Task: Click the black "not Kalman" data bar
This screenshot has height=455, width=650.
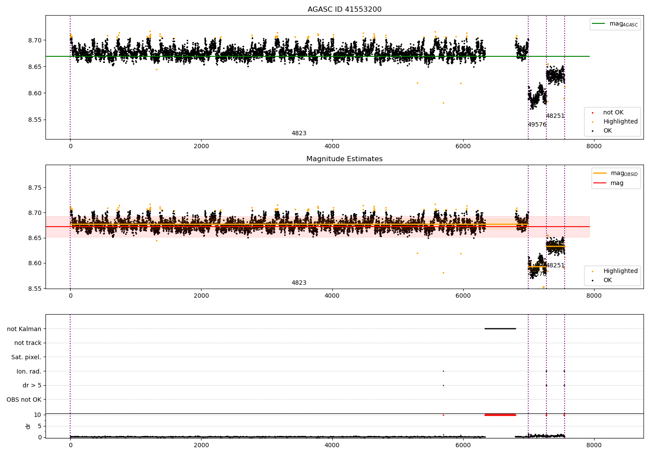Action: [500, 328]
